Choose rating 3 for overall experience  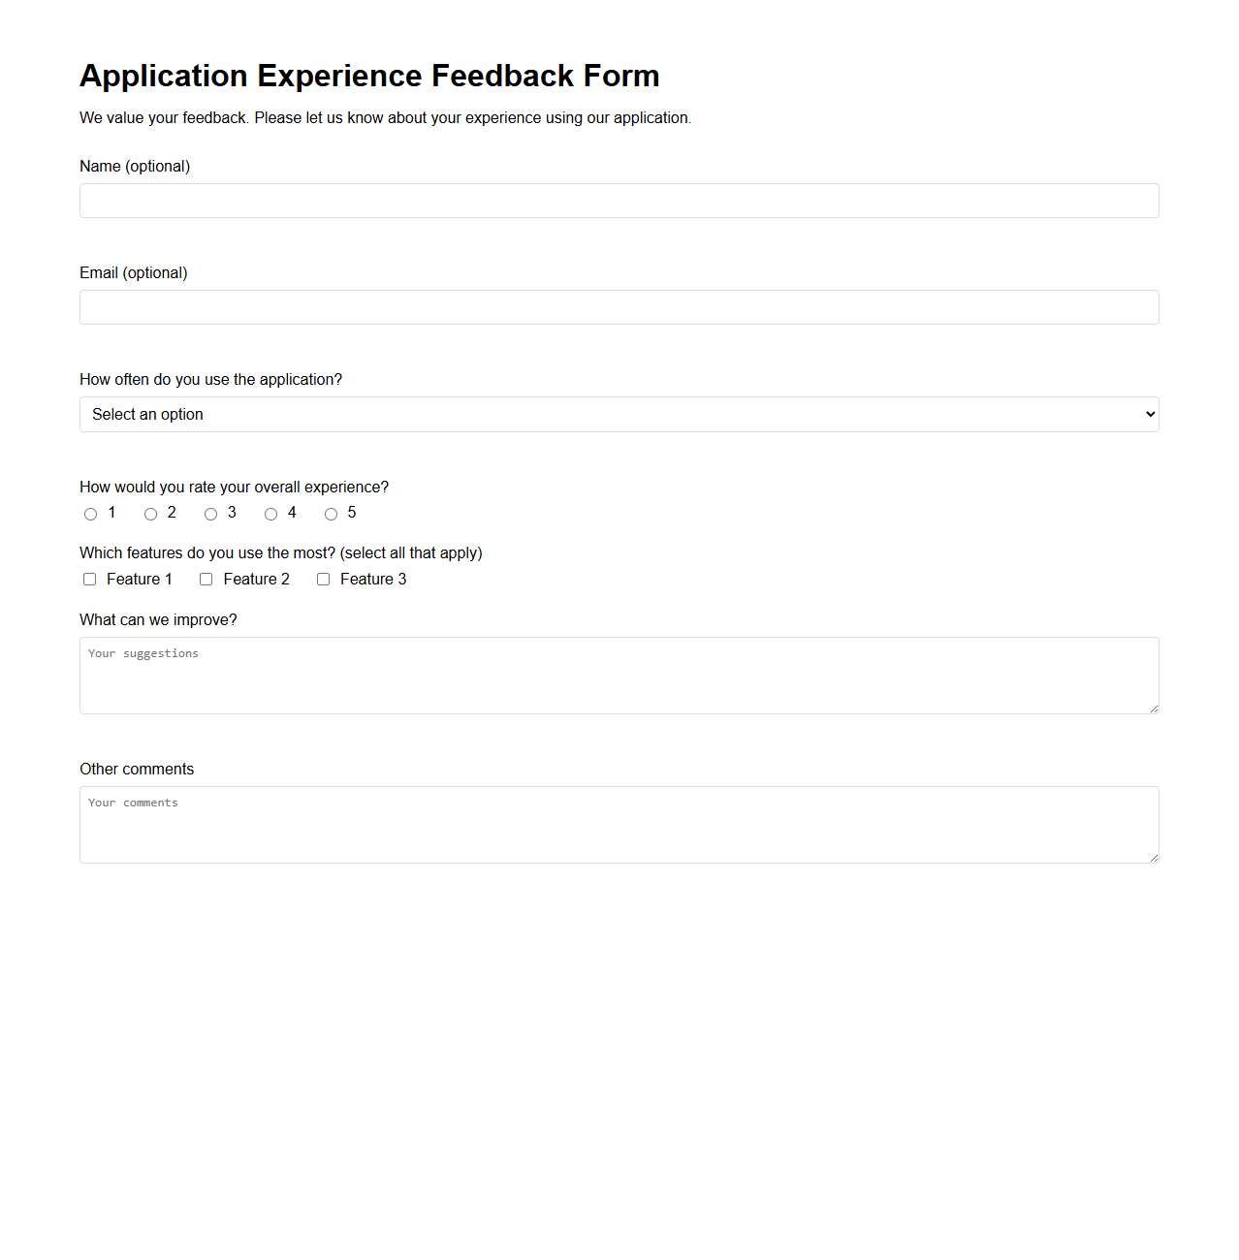pos(210,514)
